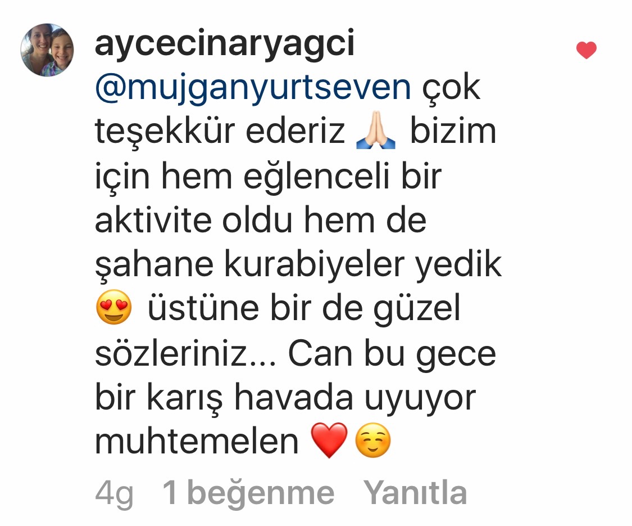The height and width of the screenshot is (526, 632).
Task: Click the word muhtemelen
Action: point(197,441)
